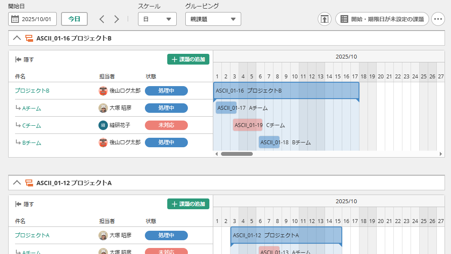The height and width of the screenshot is (254, 451).
Task: Click 後山ログ太郎 avatar in プロジェクトB row
Action: [x=103, y=91]
